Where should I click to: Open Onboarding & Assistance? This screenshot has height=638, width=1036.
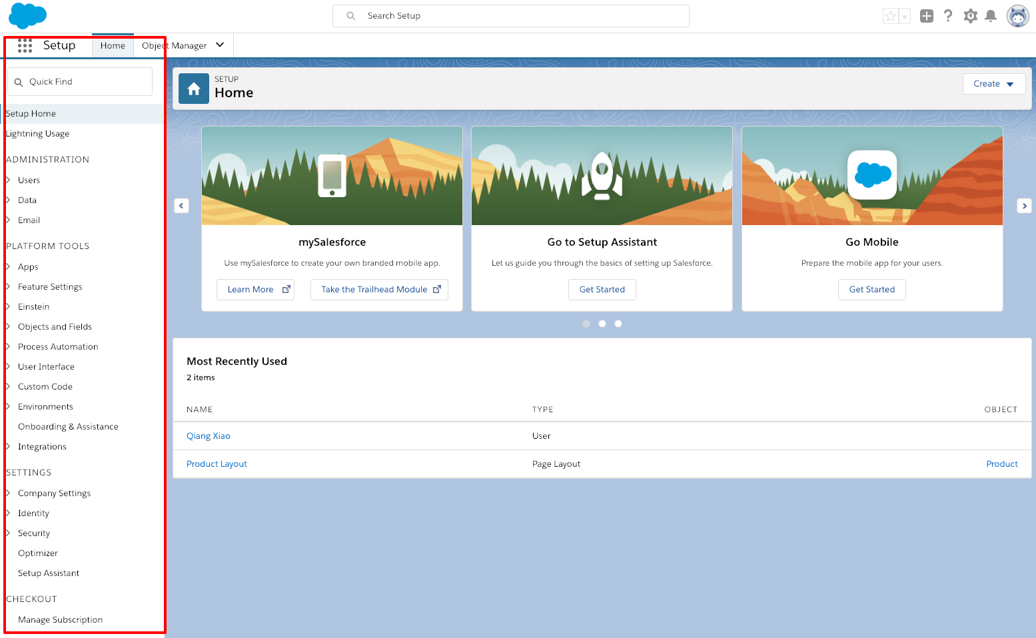(68, 427)
